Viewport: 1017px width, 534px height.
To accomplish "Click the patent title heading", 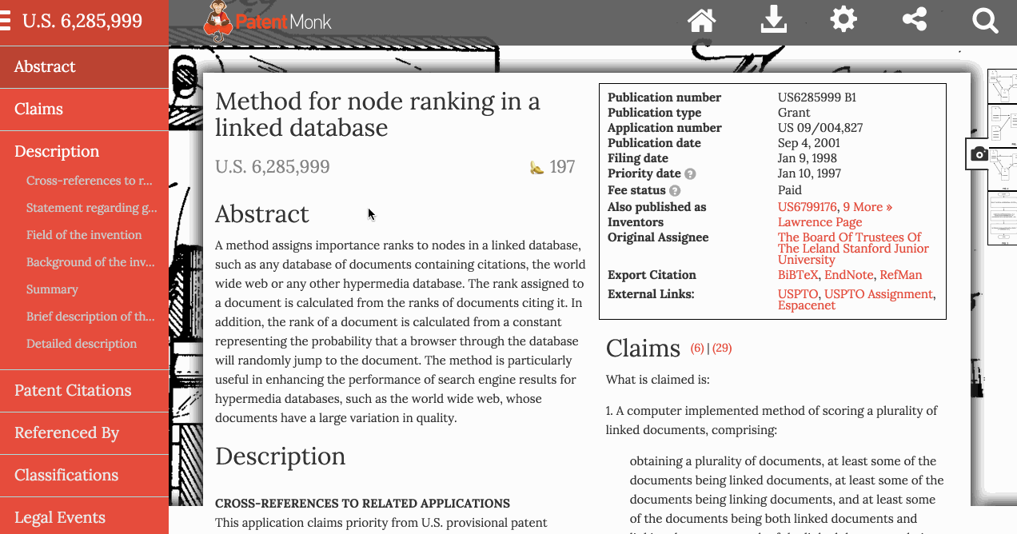I will coord(377,114).
